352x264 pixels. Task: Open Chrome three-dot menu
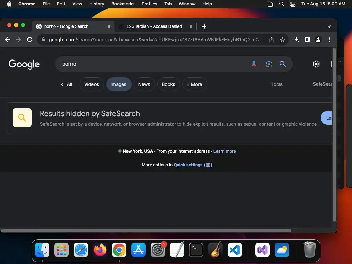tap(329, 40)
